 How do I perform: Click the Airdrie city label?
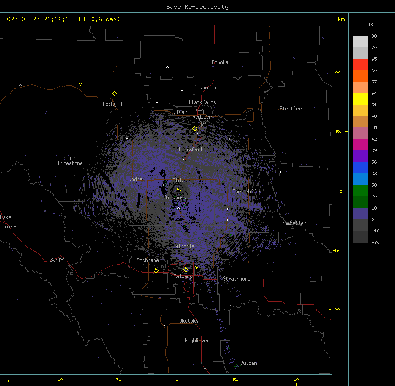click(x=185, y=246)
